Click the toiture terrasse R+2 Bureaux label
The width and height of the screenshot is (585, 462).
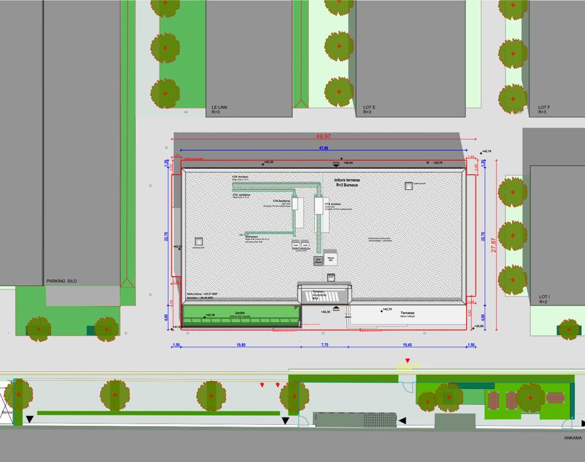point(346,183)
